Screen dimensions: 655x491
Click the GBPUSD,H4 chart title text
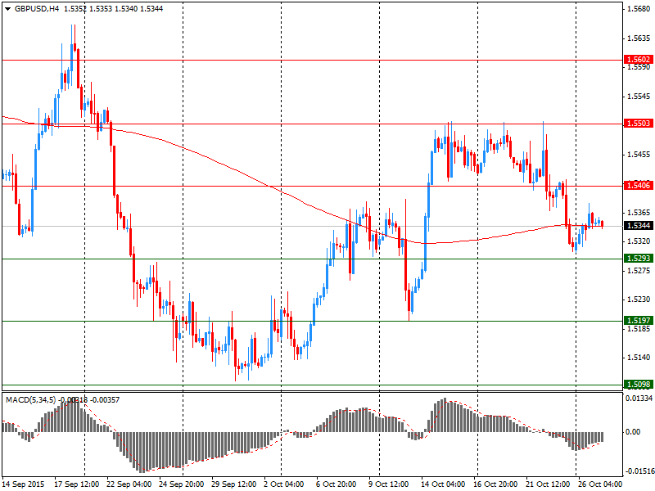click(x=37, y=9)
